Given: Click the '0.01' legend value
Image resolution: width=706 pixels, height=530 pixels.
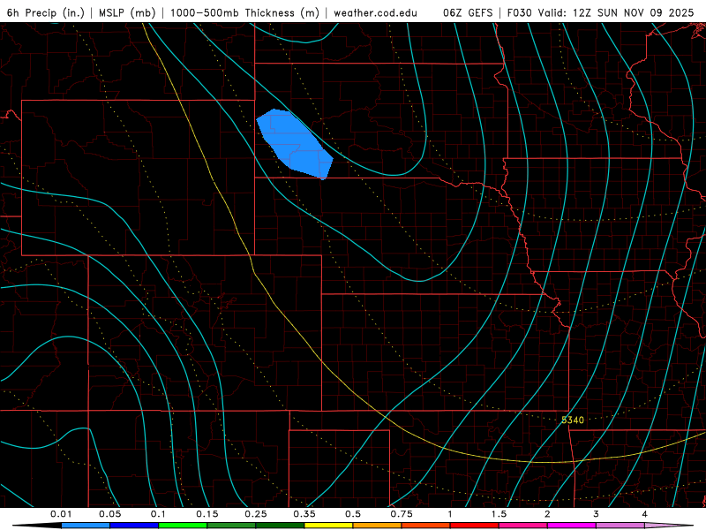Looking at the screenshot, I should (x=61, y=514).
